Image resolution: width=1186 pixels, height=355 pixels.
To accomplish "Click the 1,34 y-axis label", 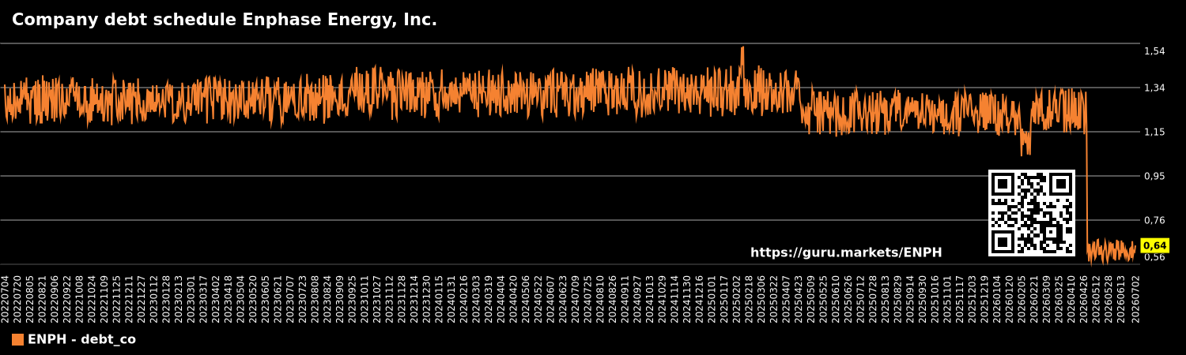I will (x=1154, y=88).
